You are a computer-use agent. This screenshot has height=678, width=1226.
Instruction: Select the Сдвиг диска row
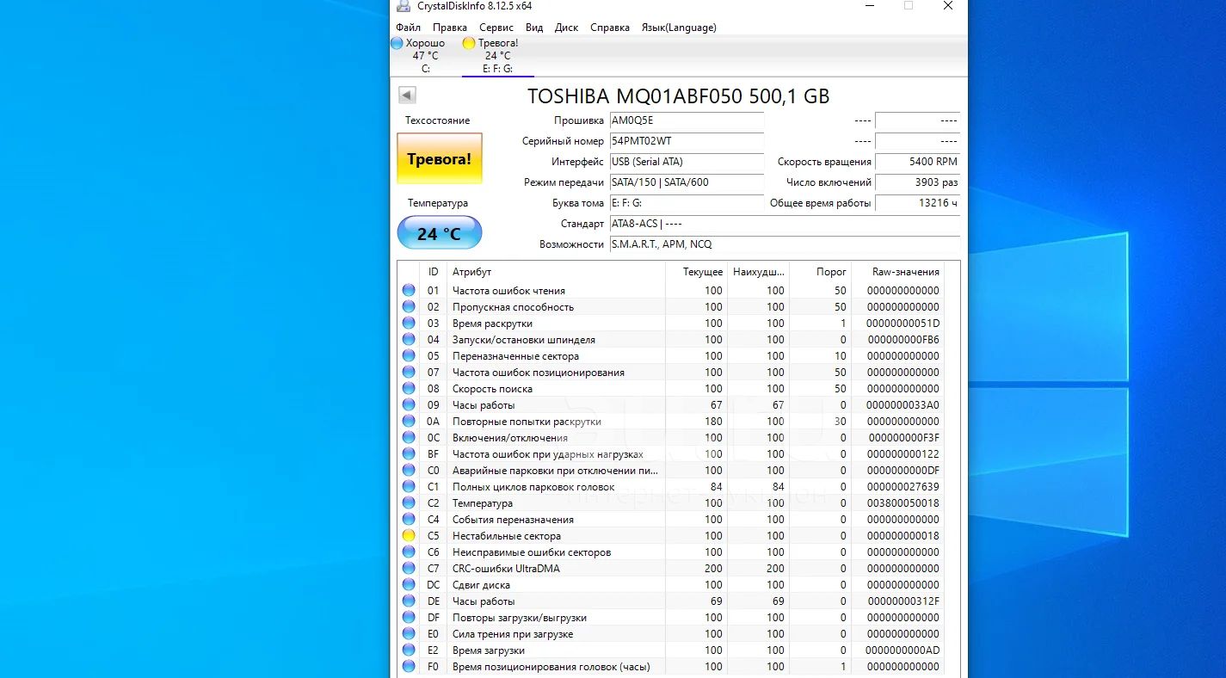click(671, 584)
